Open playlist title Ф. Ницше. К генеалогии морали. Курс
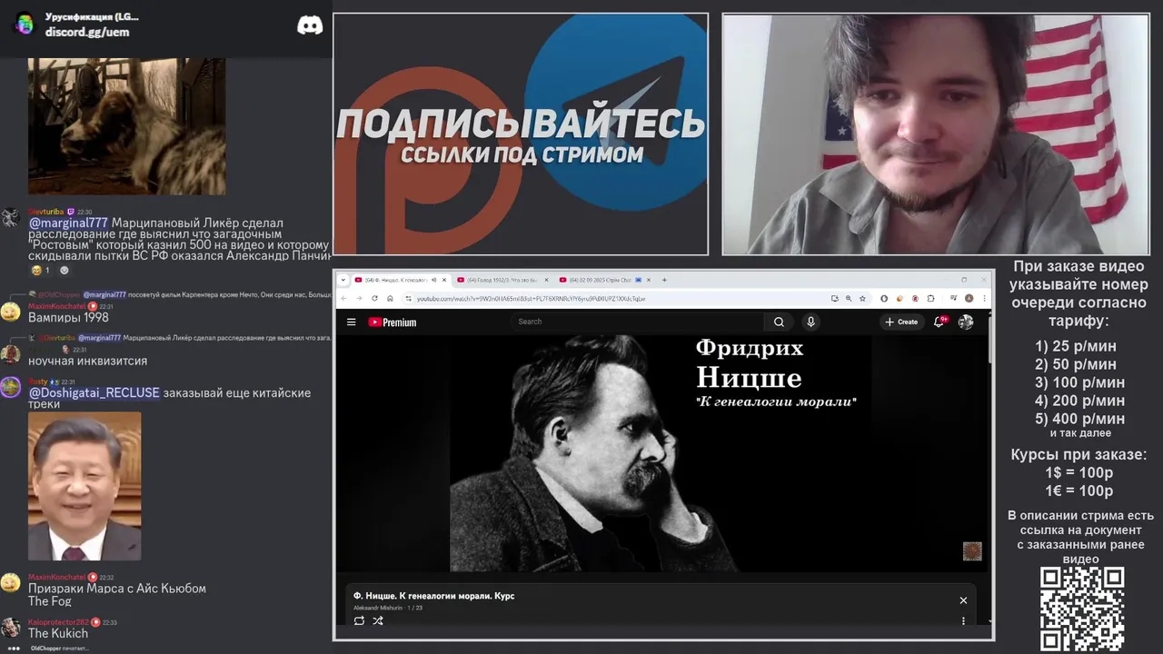Screen dimensions: 1163x654 tap(434, 596)
